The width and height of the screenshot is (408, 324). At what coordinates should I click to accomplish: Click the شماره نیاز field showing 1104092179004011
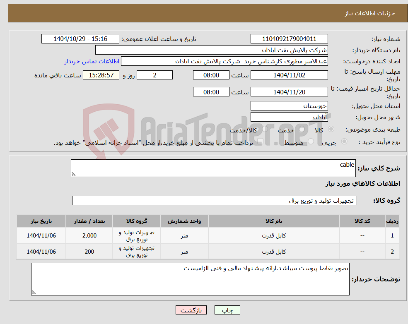(289, 38)
